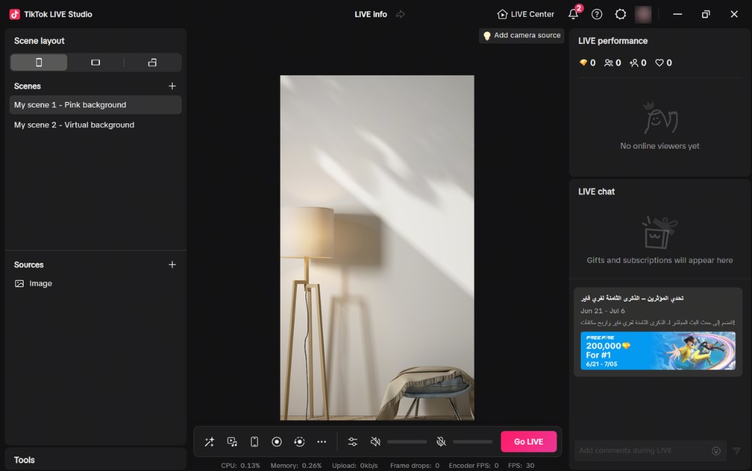Open LIVE Center

pos(525,14)
